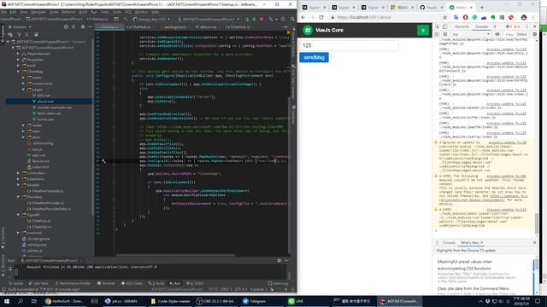Screen dimensions: 547x307
Task: Open a new Chrome tab
Action: (x=482, y=7)
